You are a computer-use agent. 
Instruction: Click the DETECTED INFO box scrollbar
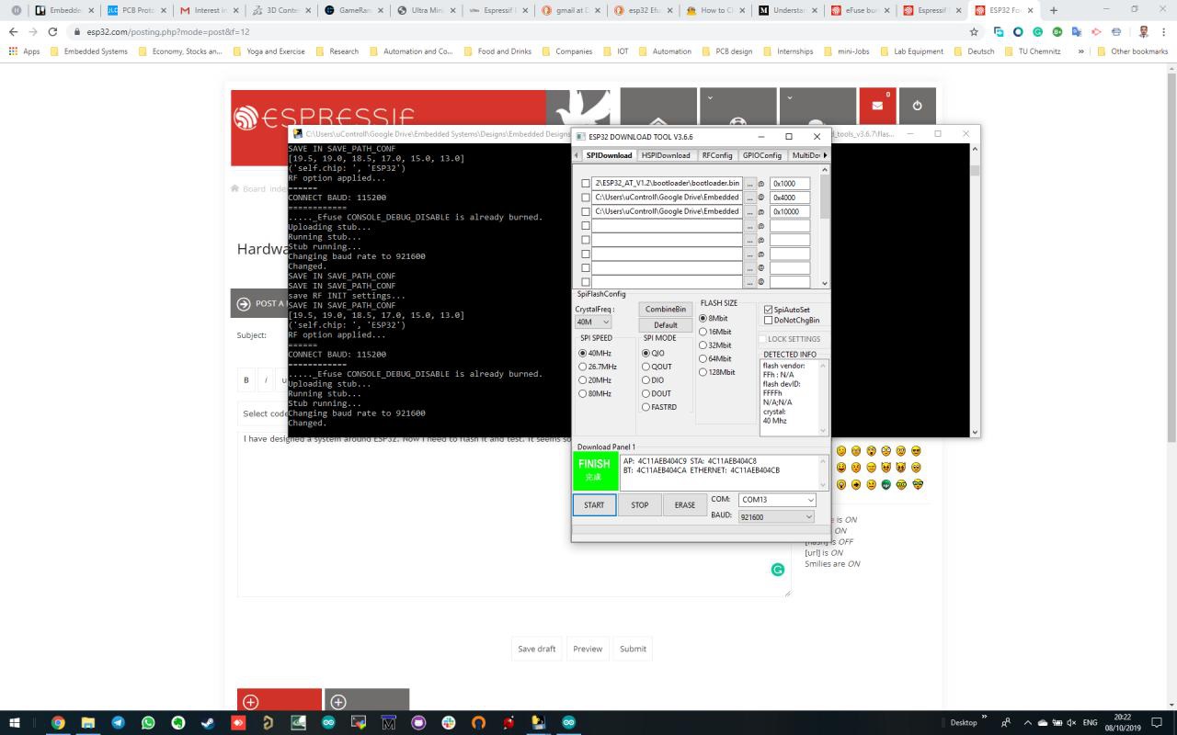824,396
